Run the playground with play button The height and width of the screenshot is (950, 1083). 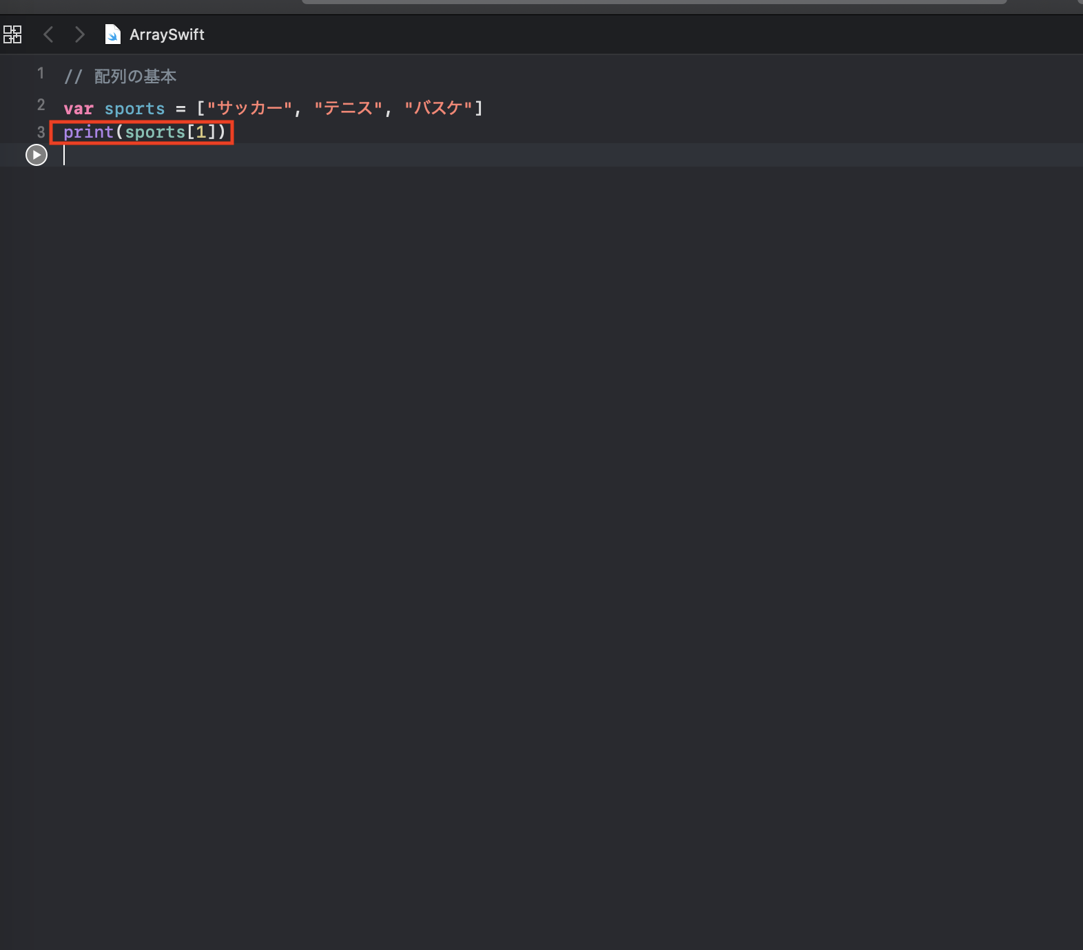coord(37,155)
